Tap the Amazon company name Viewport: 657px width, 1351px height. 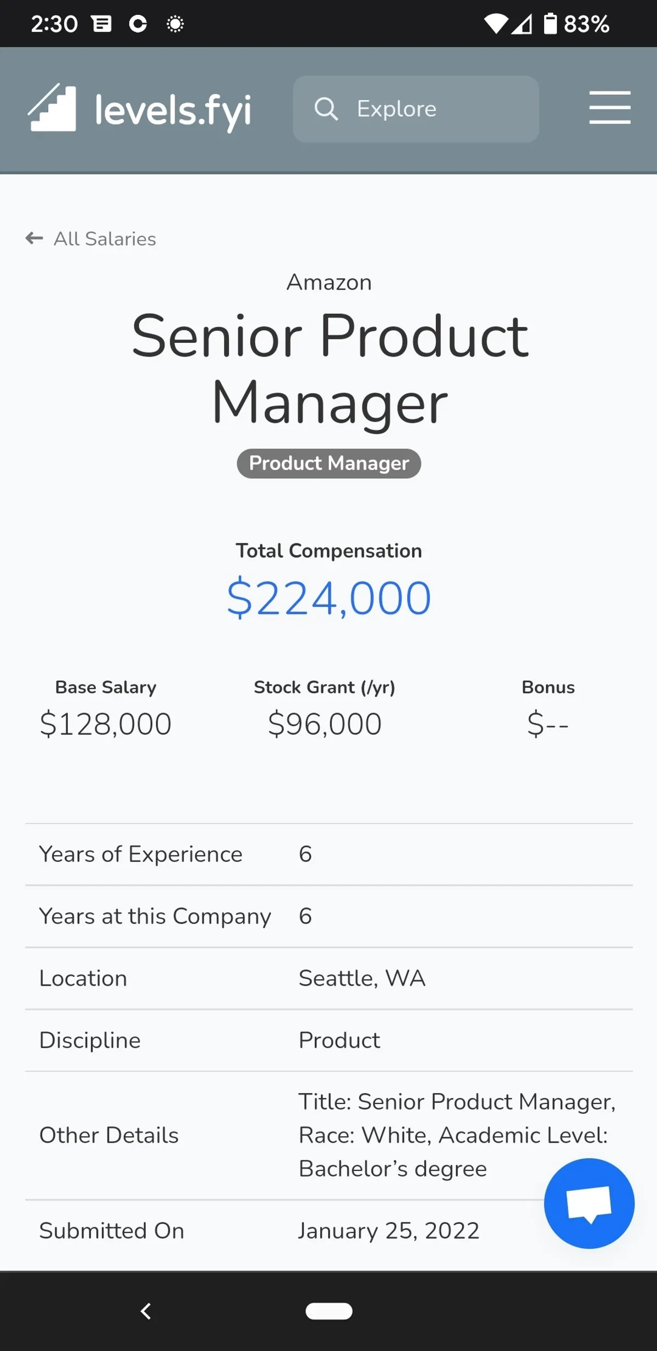tap(329, 283)
